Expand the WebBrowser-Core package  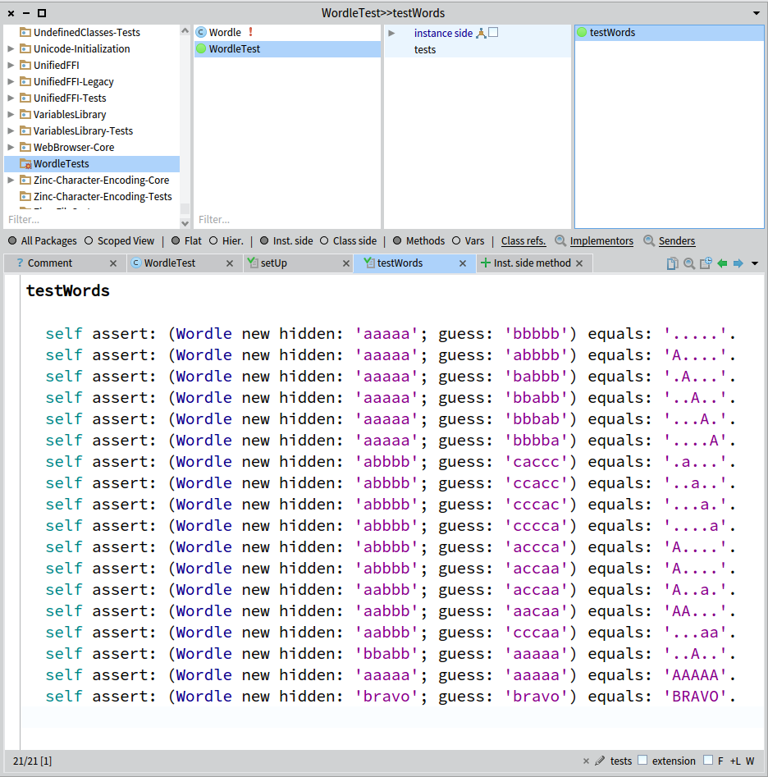click(x=11, y=147)
